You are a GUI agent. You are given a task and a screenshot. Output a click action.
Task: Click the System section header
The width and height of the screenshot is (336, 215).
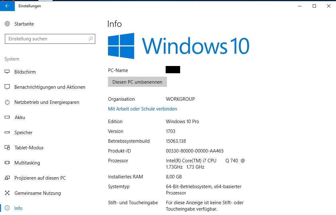pyautogui.click(x=12, y=59)
